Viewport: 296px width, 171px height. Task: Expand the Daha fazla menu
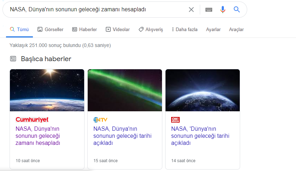(x=184, y=30)
